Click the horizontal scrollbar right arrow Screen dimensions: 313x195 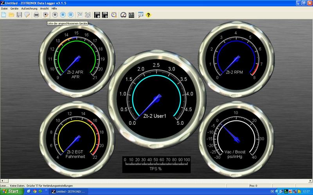point(311,181)
